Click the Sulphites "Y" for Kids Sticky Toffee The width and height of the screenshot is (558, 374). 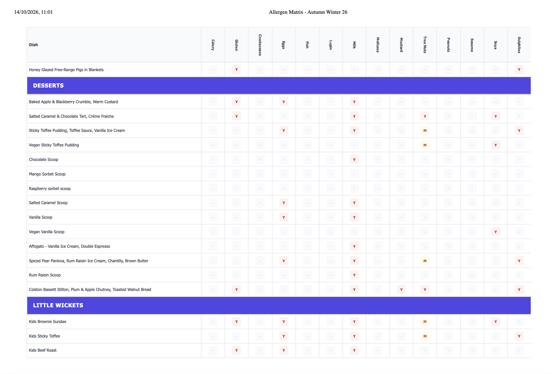point(519,336)
